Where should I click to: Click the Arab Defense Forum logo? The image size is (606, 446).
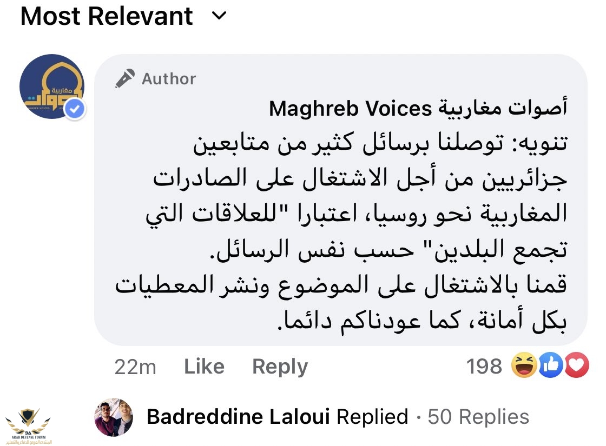(x=28, y=424)
